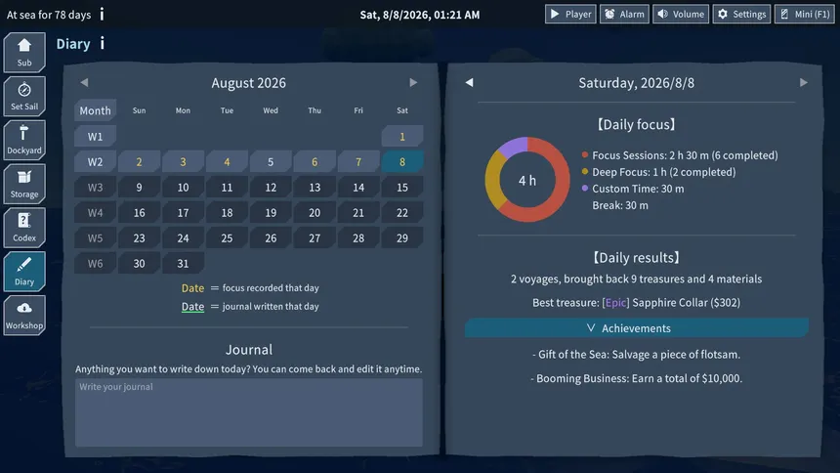Select August 9 in calendar
The width and height of the screenshot is (840, 473).
tap(139, 188)
